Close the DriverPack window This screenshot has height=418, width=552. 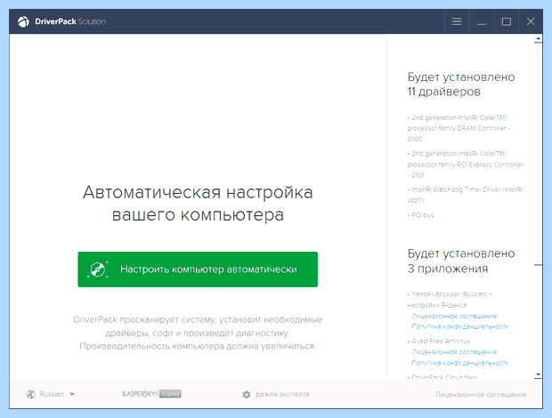click(531, 21)
